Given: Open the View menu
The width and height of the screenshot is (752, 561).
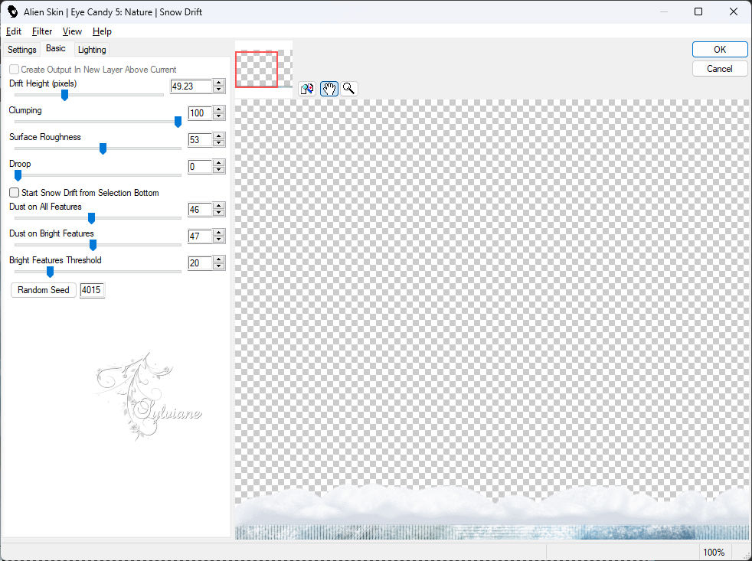Looking at the screenshot, I should pyautogui.click(x=72, y=31).
